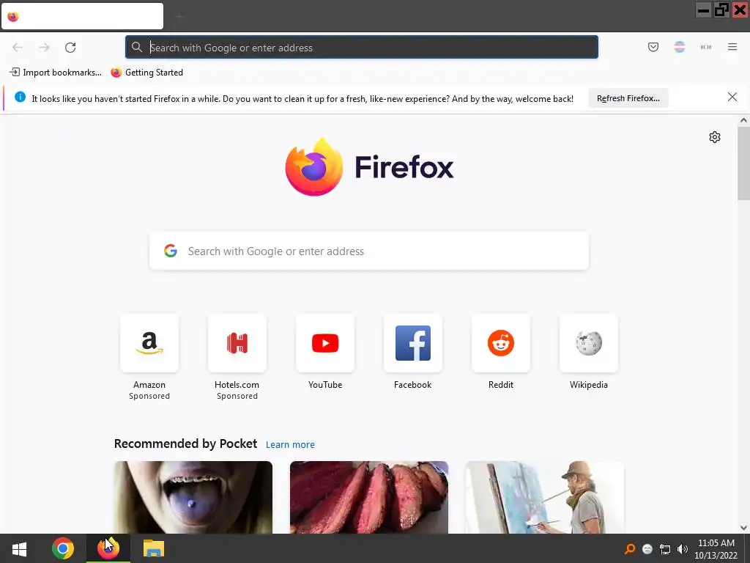This screenshot has height=563, width=750.
Task: Click the Refresh Firefox button
Action: [x=628, y=98]
